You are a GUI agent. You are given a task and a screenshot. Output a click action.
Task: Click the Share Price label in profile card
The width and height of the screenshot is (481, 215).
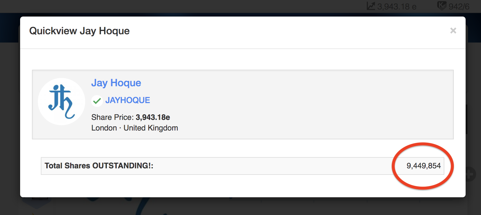tap(112, 117)
